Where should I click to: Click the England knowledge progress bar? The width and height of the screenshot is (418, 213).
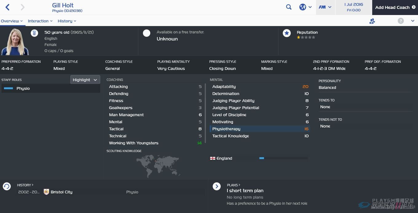[x=283, y=158]
